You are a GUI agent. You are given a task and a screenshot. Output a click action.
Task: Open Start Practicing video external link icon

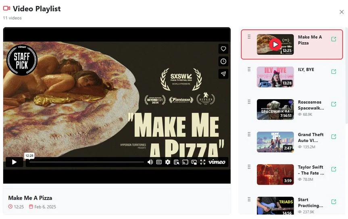point(333,202)
